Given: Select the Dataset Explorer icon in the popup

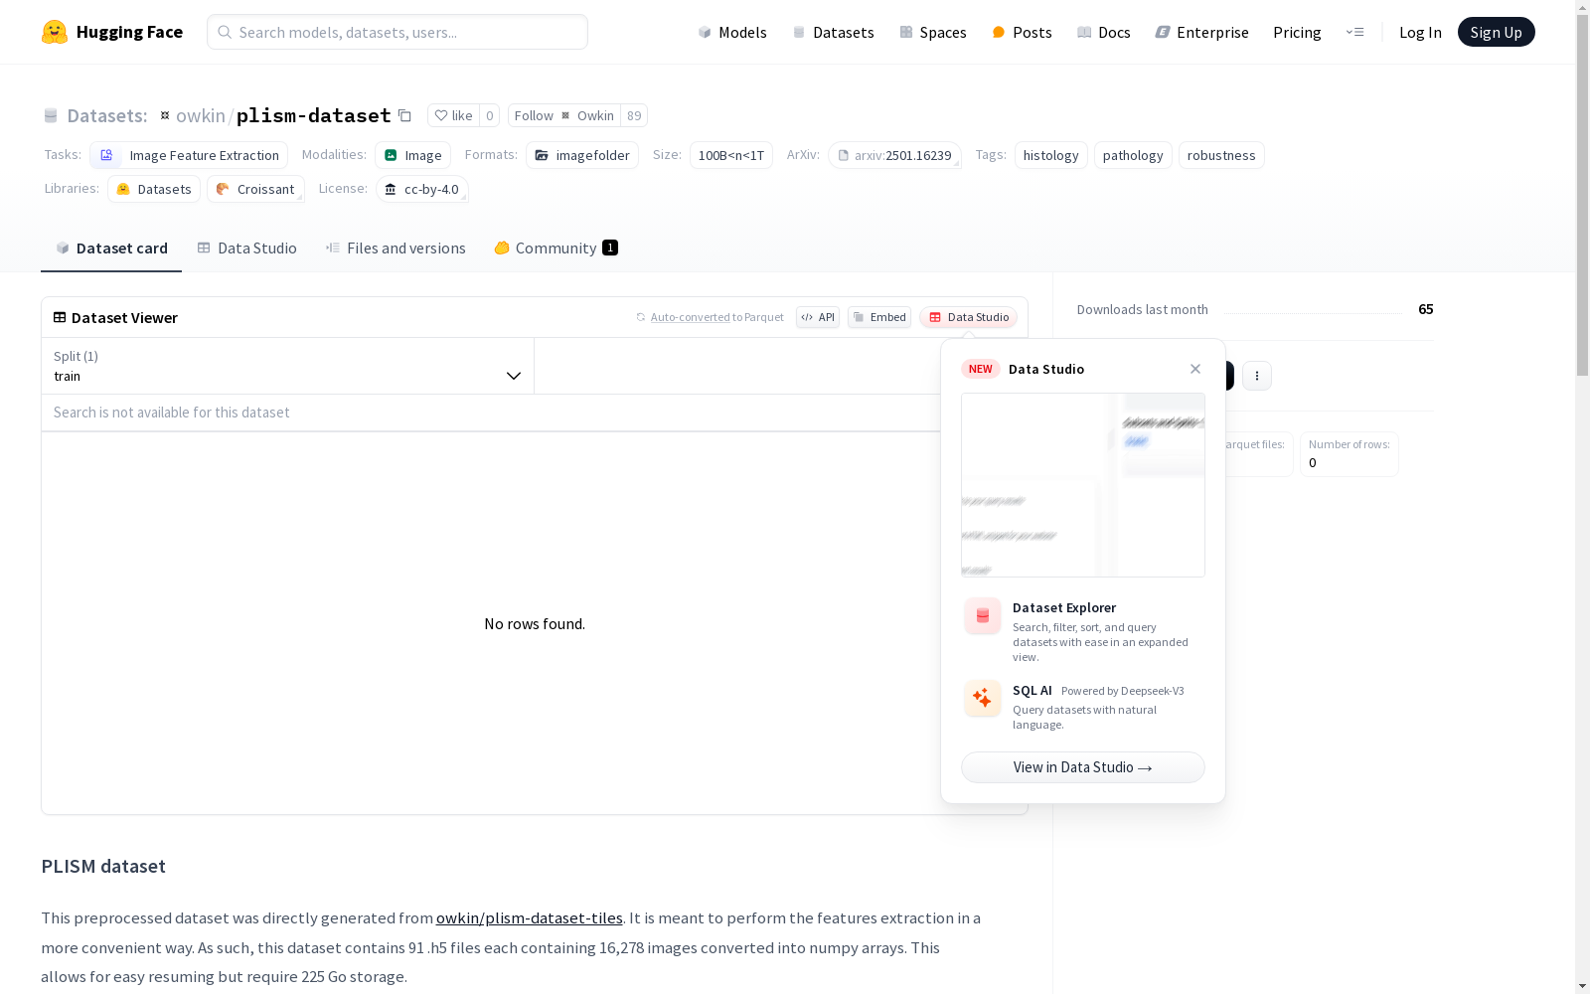Looking at the screenshot, I should [983, 616].
